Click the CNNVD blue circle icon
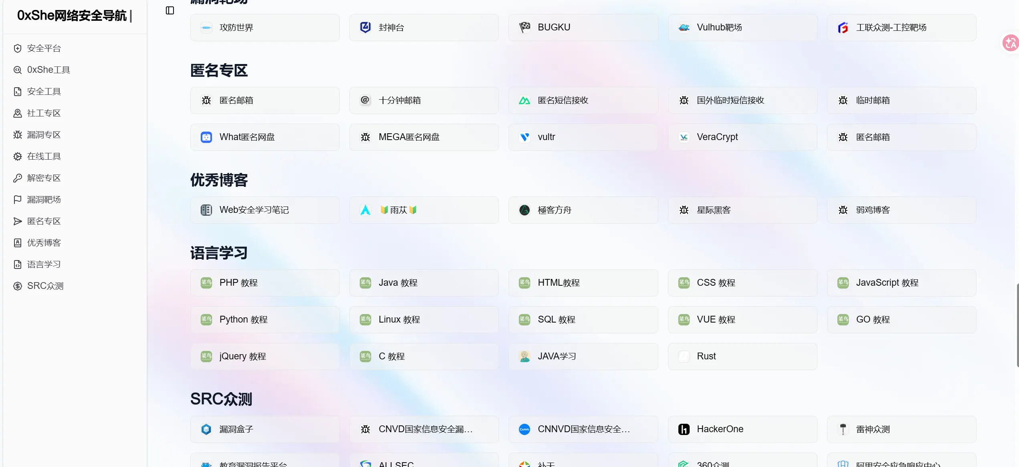Image resolution: width=1019 pixels, height=467 pixels. tap(525, 429)
